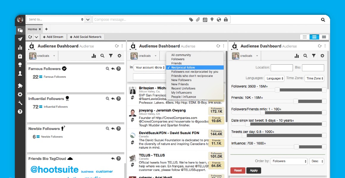Image resolution: width=345 pixels, height=178 pixels.
Task: Click search icon in the Famous Followers column toolbar
Action: [x=102, y=56]
